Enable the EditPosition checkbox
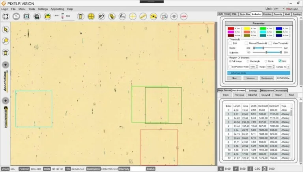Screen dimensions: 303x172 (x=230, y=67)
